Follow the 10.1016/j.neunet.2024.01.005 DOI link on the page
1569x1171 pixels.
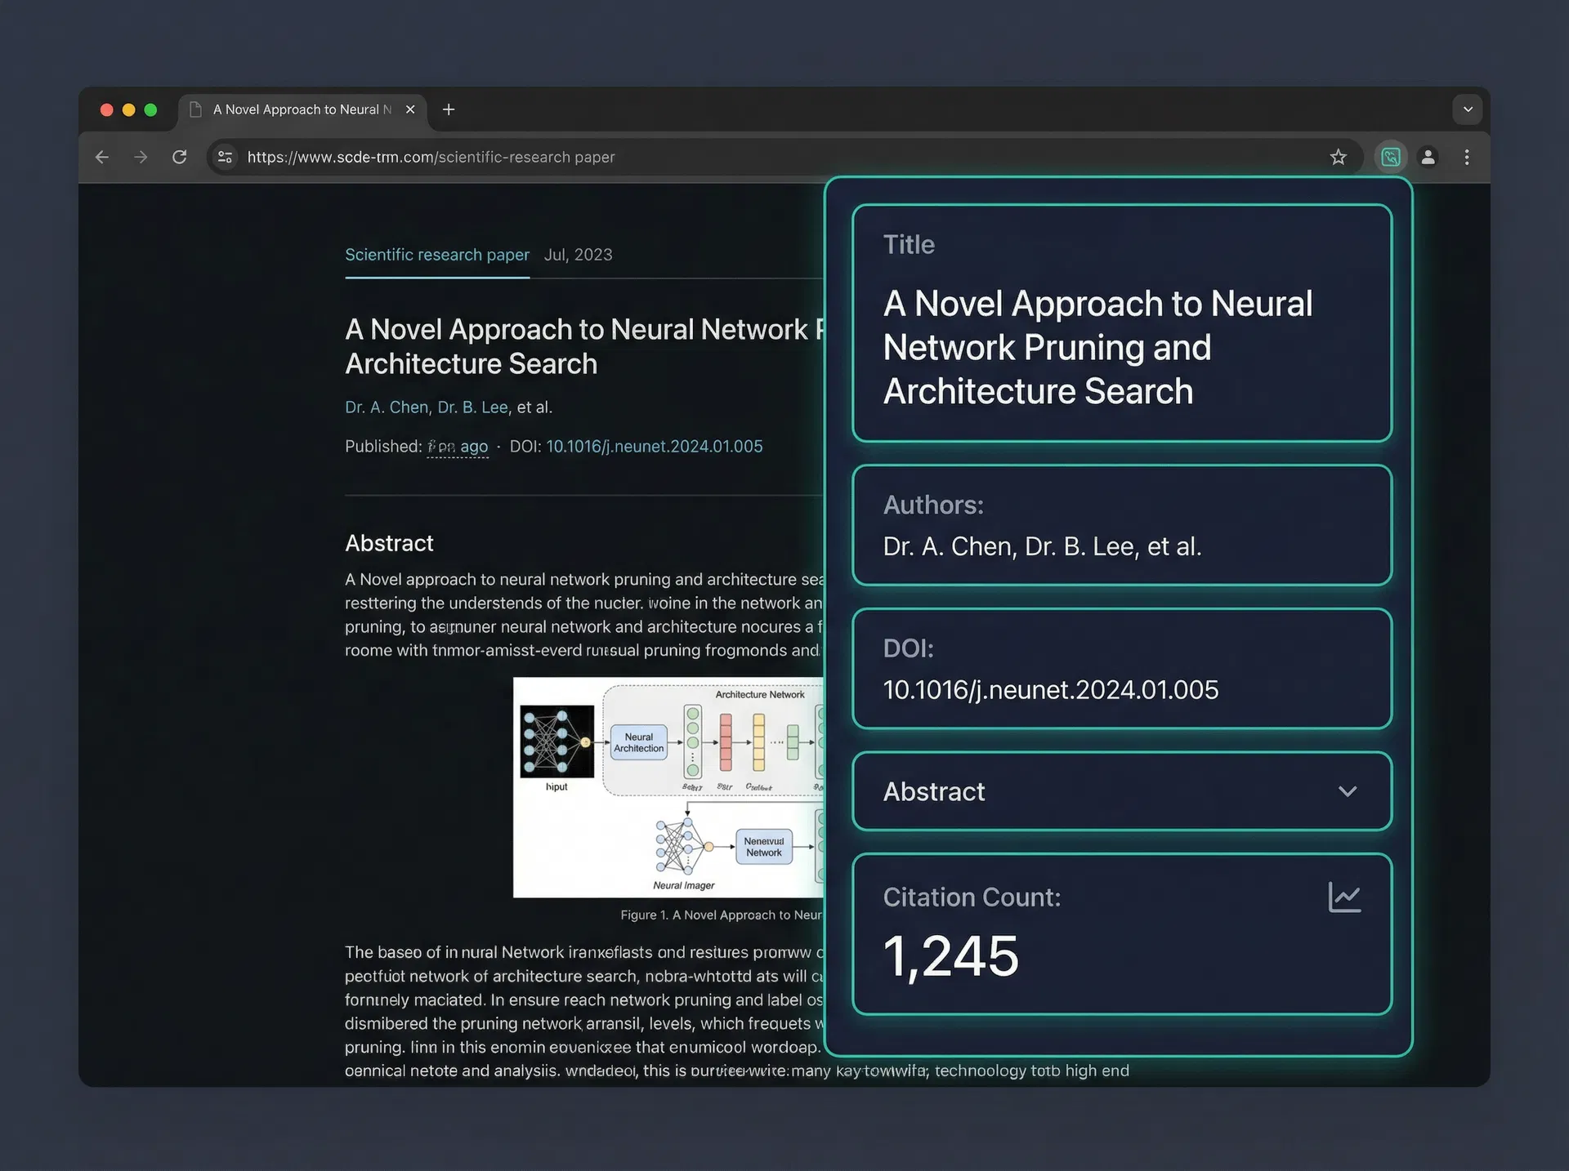click(654, 447)
